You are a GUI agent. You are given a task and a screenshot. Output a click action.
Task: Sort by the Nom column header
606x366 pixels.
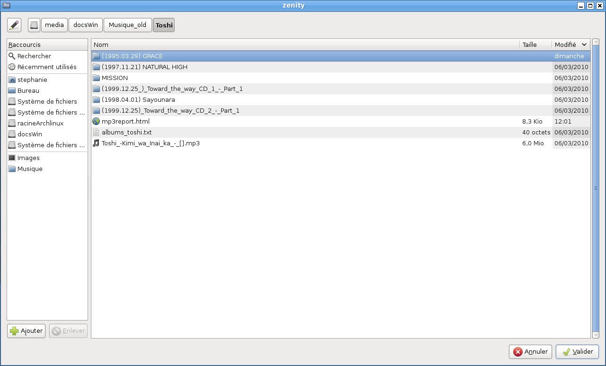coord(305,45)
